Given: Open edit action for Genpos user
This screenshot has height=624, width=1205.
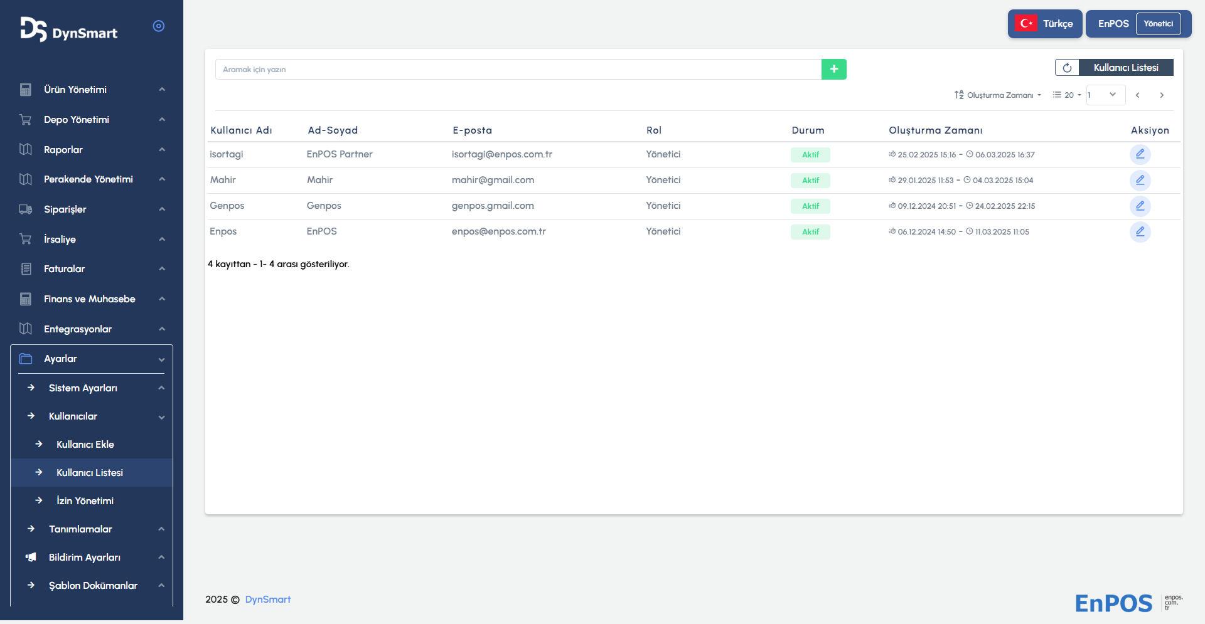Looking at the screenshot, I should coord(1140,206).
